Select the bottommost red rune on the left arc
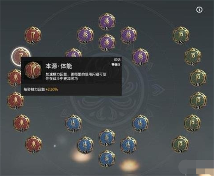Image resolution: width=214 pixels, height=176 pixels. point(33,145)
